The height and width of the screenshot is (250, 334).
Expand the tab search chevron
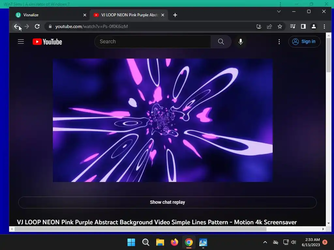point(279,11)
